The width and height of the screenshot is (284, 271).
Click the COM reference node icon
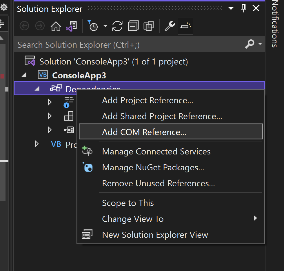pos(69,130)
